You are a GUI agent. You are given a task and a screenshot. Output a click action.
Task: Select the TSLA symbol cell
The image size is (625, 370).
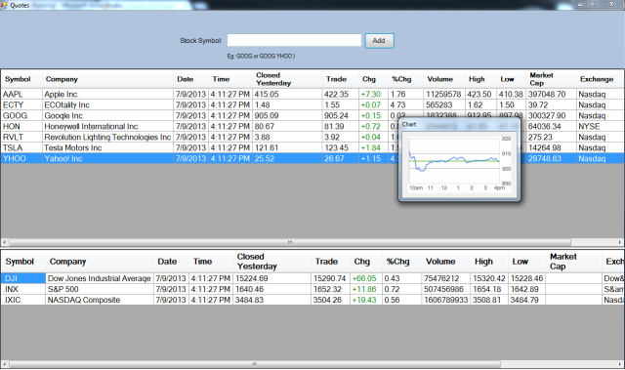pos(21,147)
